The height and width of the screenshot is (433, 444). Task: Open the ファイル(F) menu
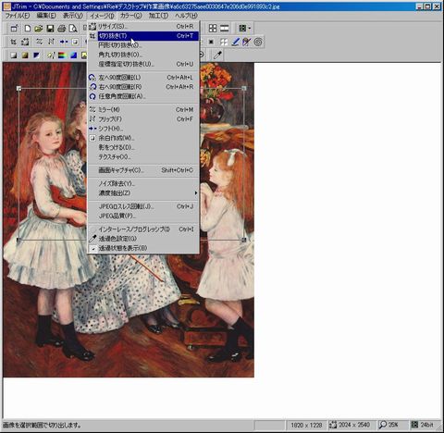click(18, 16)
